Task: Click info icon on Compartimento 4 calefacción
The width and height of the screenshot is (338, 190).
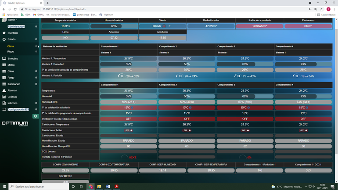Action: click(306, 108)
